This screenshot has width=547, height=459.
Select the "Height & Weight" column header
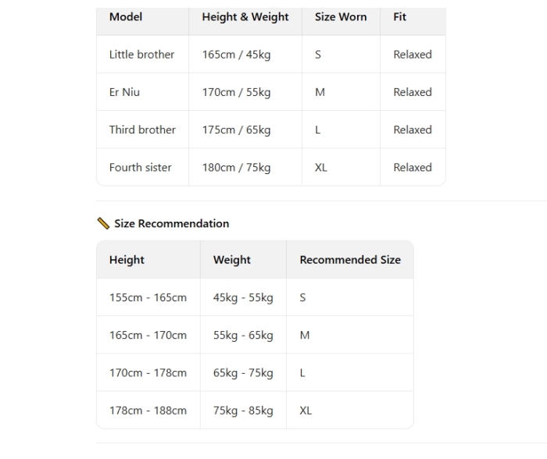coord(245,17)
